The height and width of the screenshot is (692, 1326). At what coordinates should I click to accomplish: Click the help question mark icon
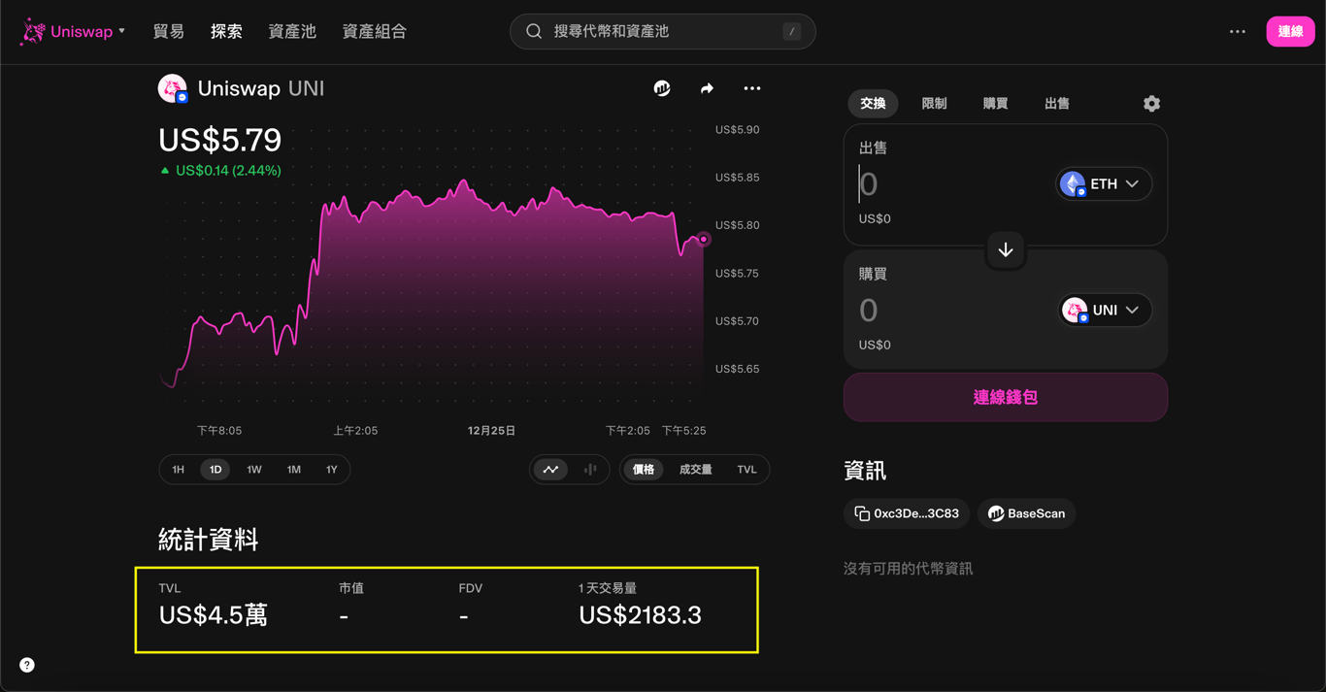tap(27, 665)
